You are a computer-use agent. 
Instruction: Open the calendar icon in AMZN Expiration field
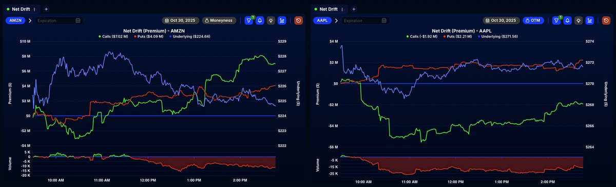[78, 21]
